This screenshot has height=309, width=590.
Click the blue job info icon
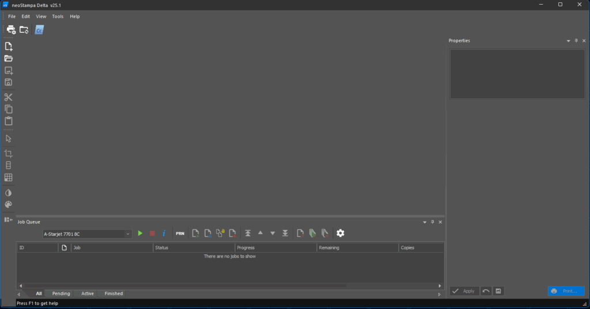click(164, 234)
